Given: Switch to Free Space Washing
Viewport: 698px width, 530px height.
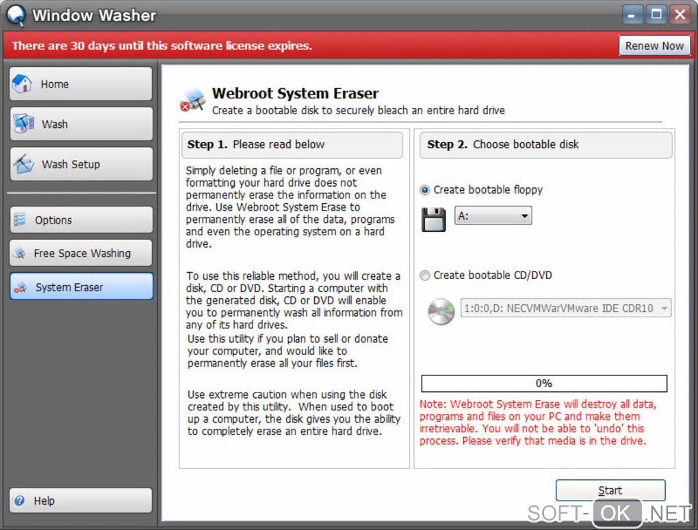Looking at the screenshot, I should [81, 253].
